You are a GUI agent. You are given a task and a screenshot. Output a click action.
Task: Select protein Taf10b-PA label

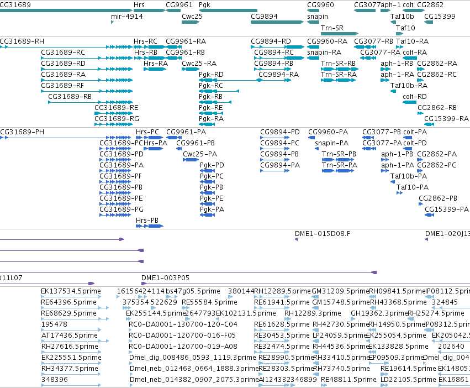[409, 176]
